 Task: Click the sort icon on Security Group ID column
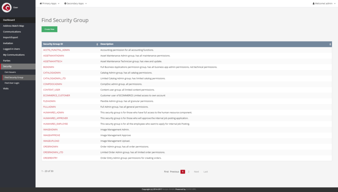[97, 44]
